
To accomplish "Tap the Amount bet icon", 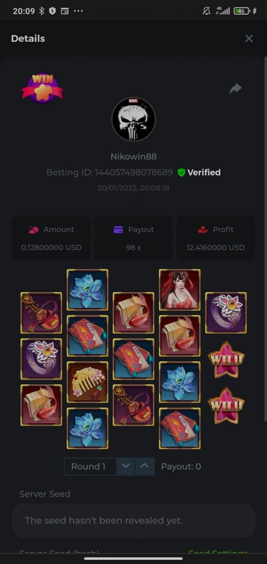I will (33, 230).
